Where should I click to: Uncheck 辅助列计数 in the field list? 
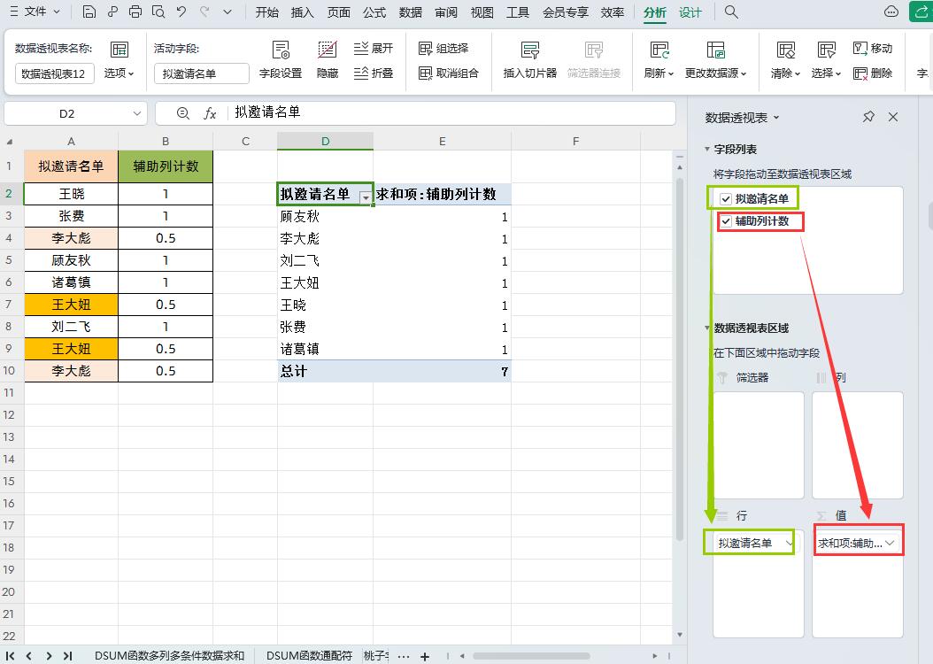(725, 221)
